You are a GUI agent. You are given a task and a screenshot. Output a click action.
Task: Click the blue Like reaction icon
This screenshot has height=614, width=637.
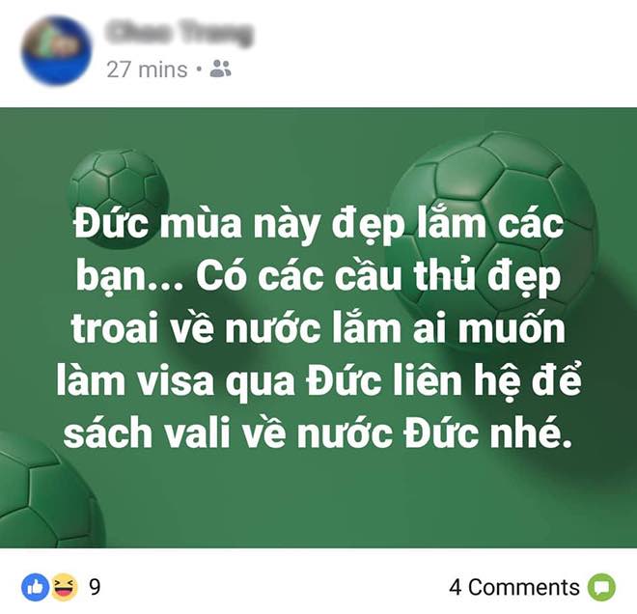35,587
